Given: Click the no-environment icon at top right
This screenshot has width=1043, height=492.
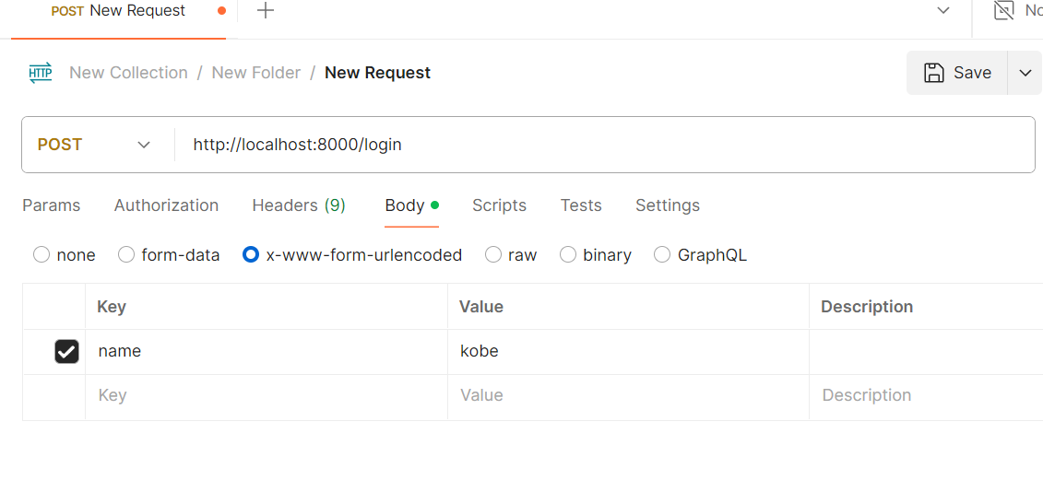Looking at the screenshot, I should coord(1003,11).
